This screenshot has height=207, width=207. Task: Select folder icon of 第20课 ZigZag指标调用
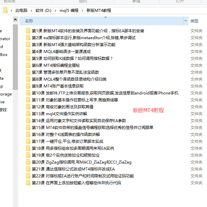point(28,162)
